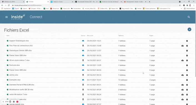Delete Factures.xlsx with trash icon
Viewport: 196px width, 105px height.
pos(187,65)
